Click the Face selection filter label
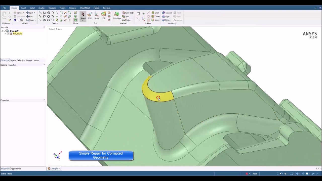Screen dimensions: 322x181 [255, 174]
